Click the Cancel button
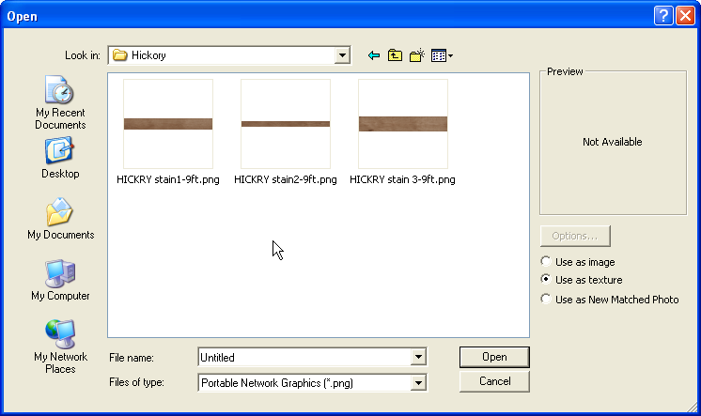The width and height of the screenshot is (701, 416). pos(494,381)
